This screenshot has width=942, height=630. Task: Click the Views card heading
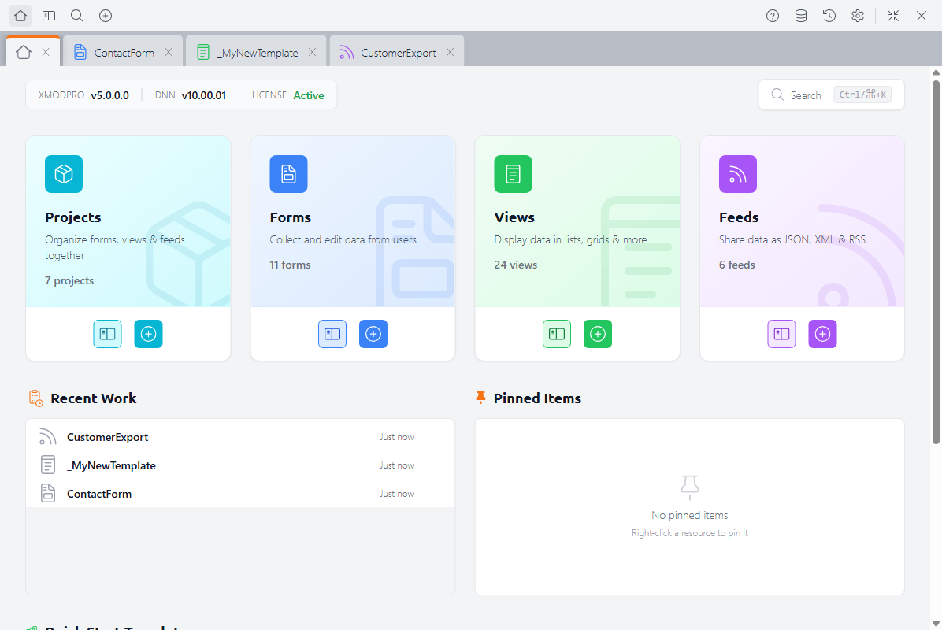pos(514,217)
